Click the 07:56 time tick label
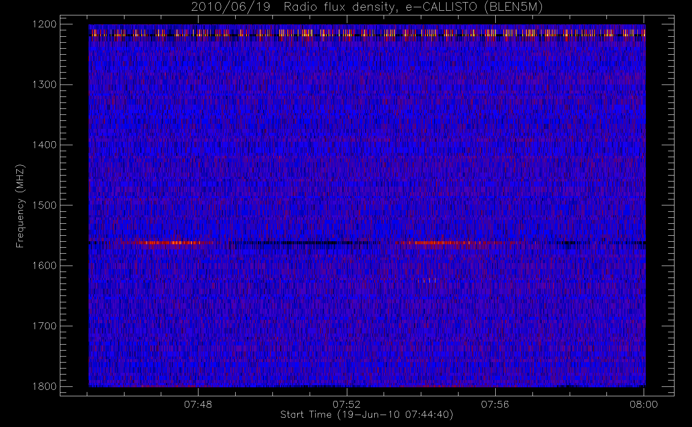This screenshot has width=692, height=427. click(x=495, y=404)
